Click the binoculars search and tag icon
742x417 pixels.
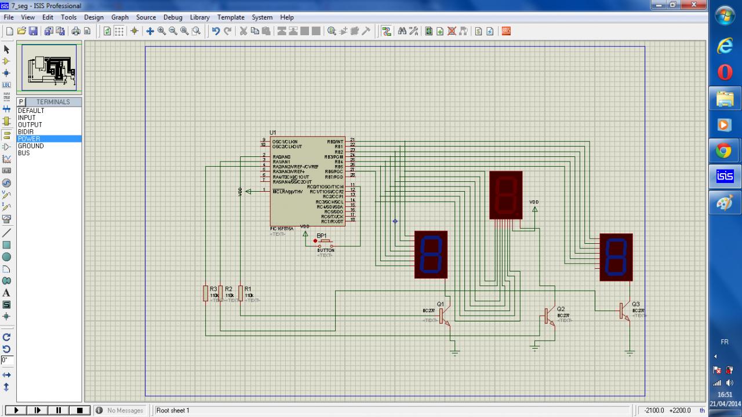tap(402, 31)
